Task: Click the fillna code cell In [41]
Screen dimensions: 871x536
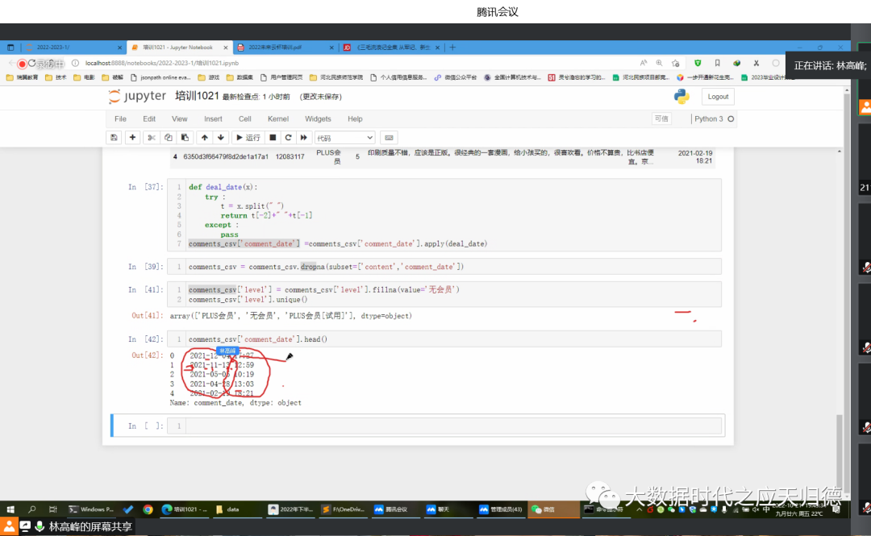Action: click(453, 294)
